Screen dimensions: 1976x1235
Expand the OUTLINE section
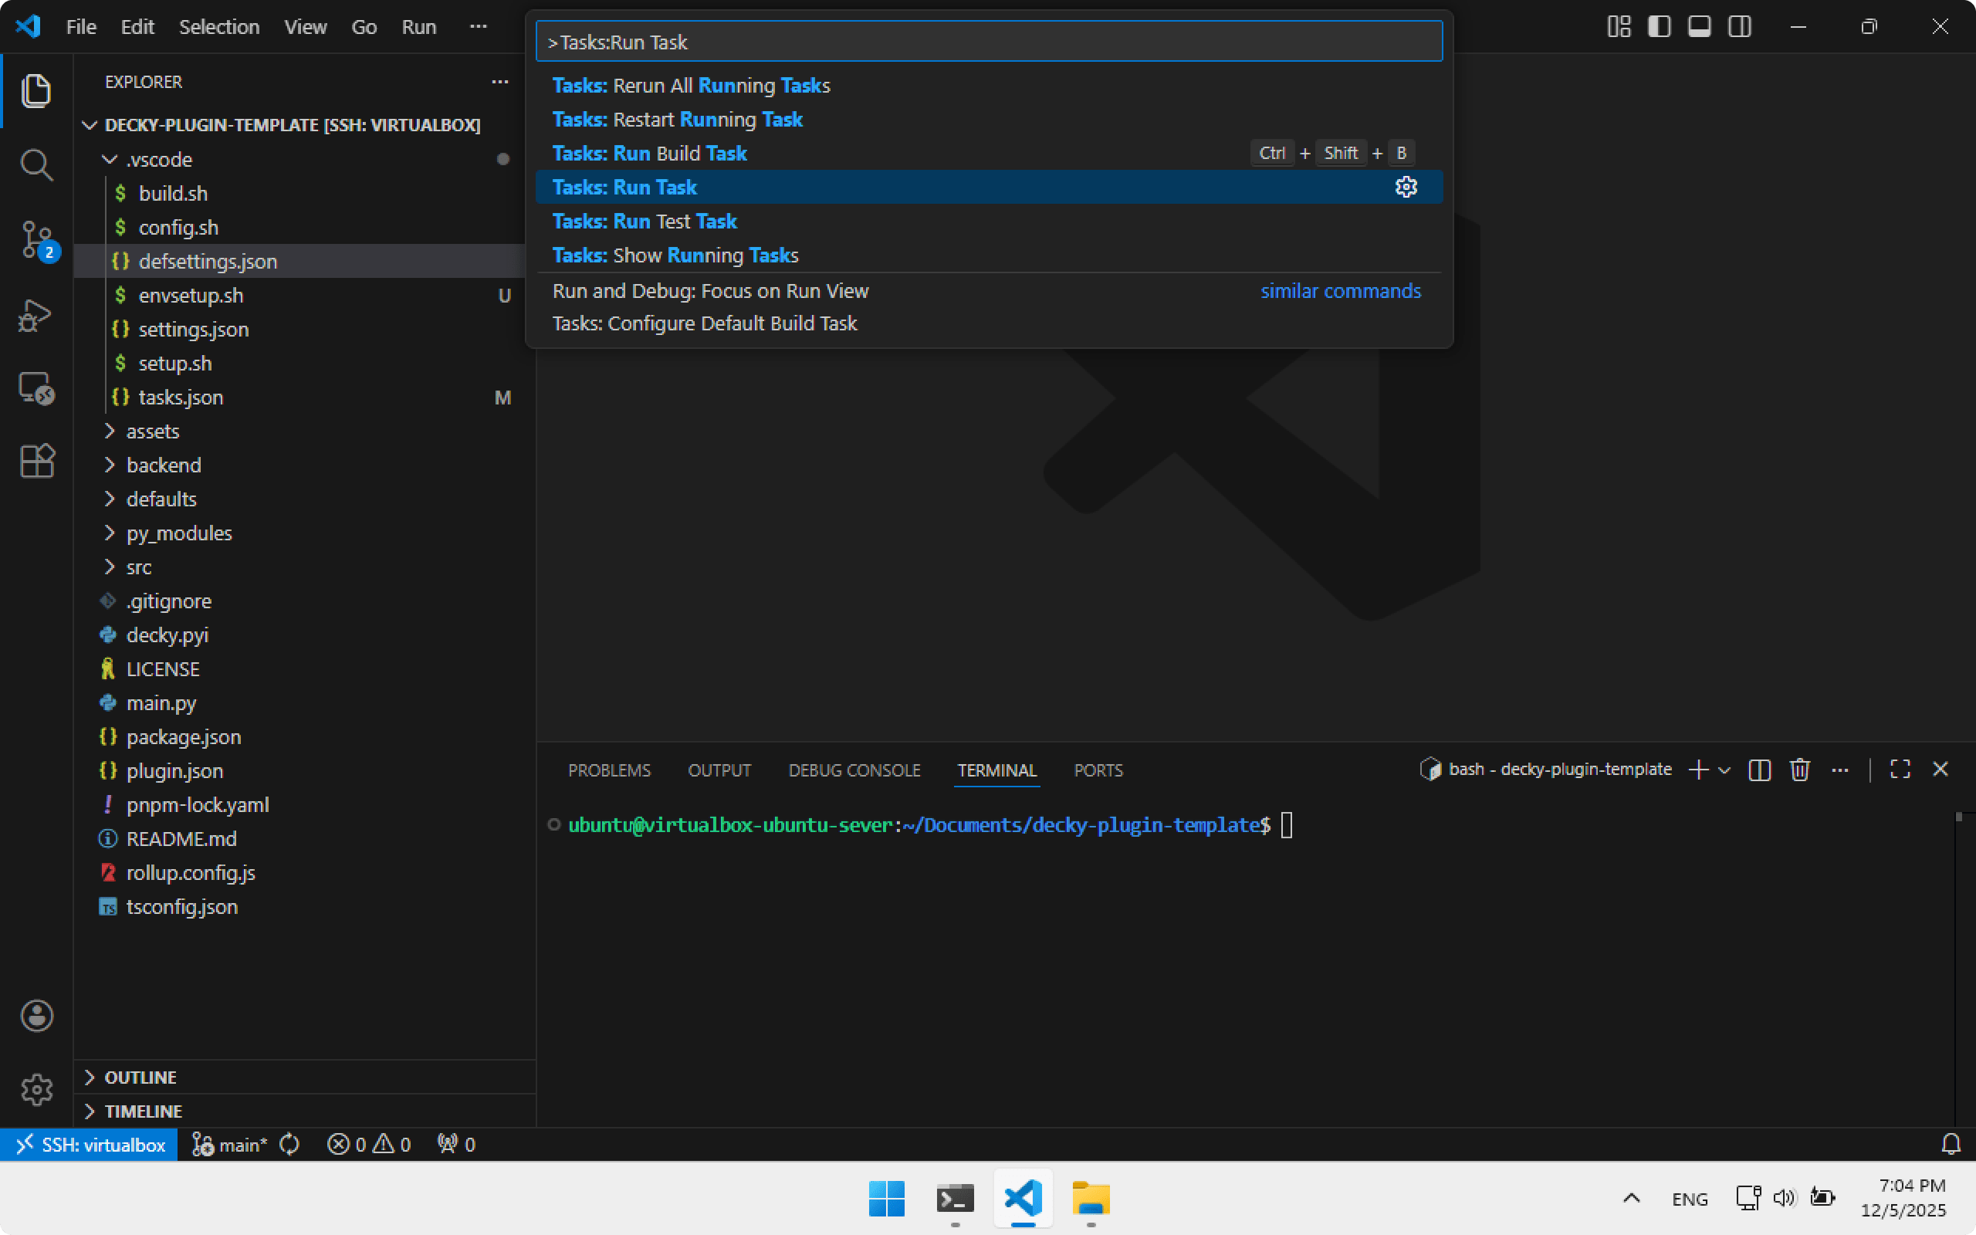tap(140, 1078)
